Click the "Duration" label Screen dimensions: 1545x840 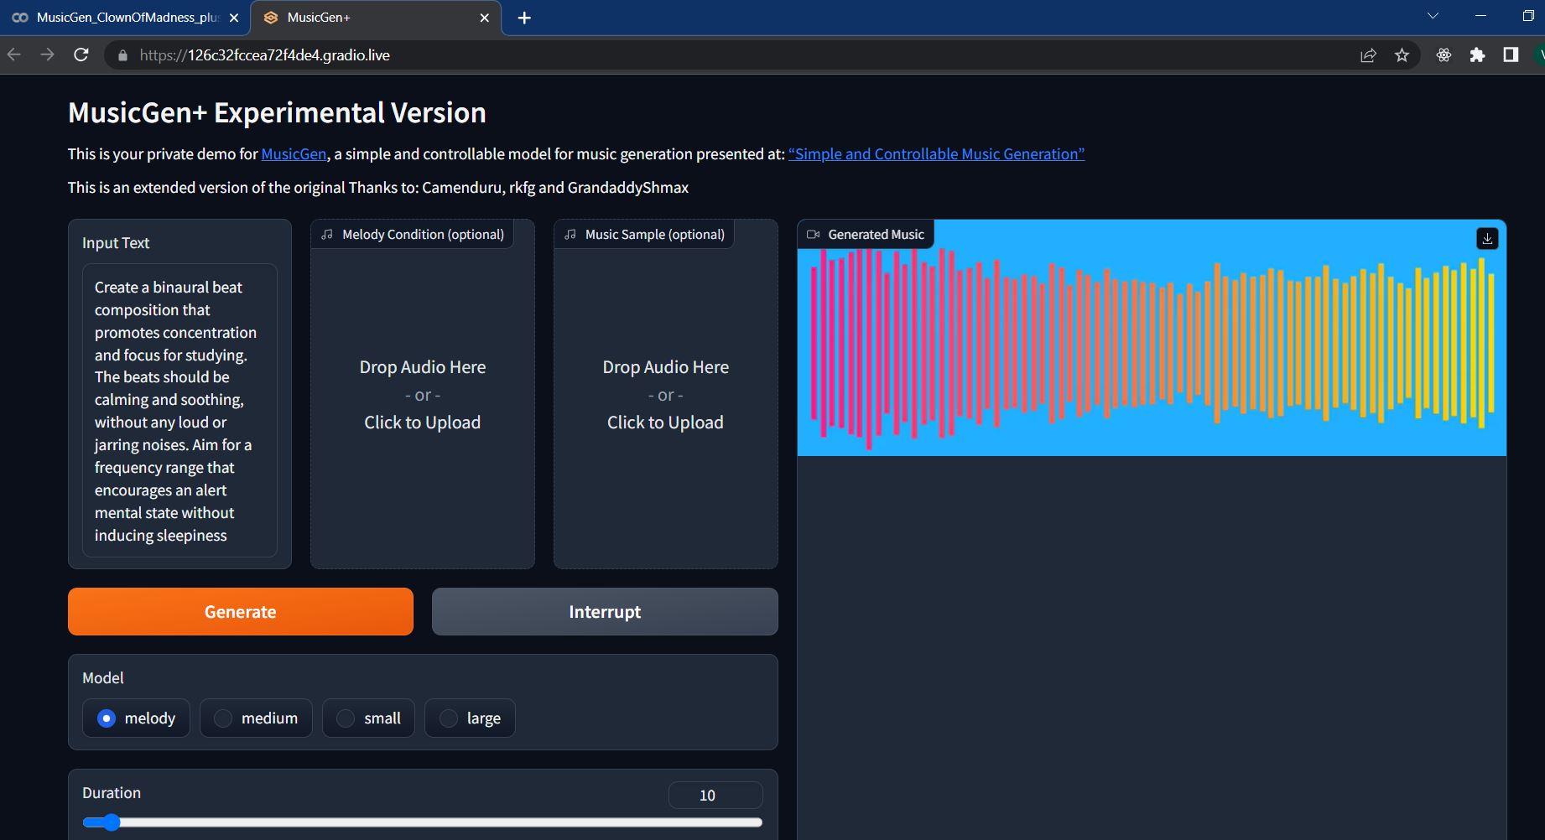(x=112, y=793)
